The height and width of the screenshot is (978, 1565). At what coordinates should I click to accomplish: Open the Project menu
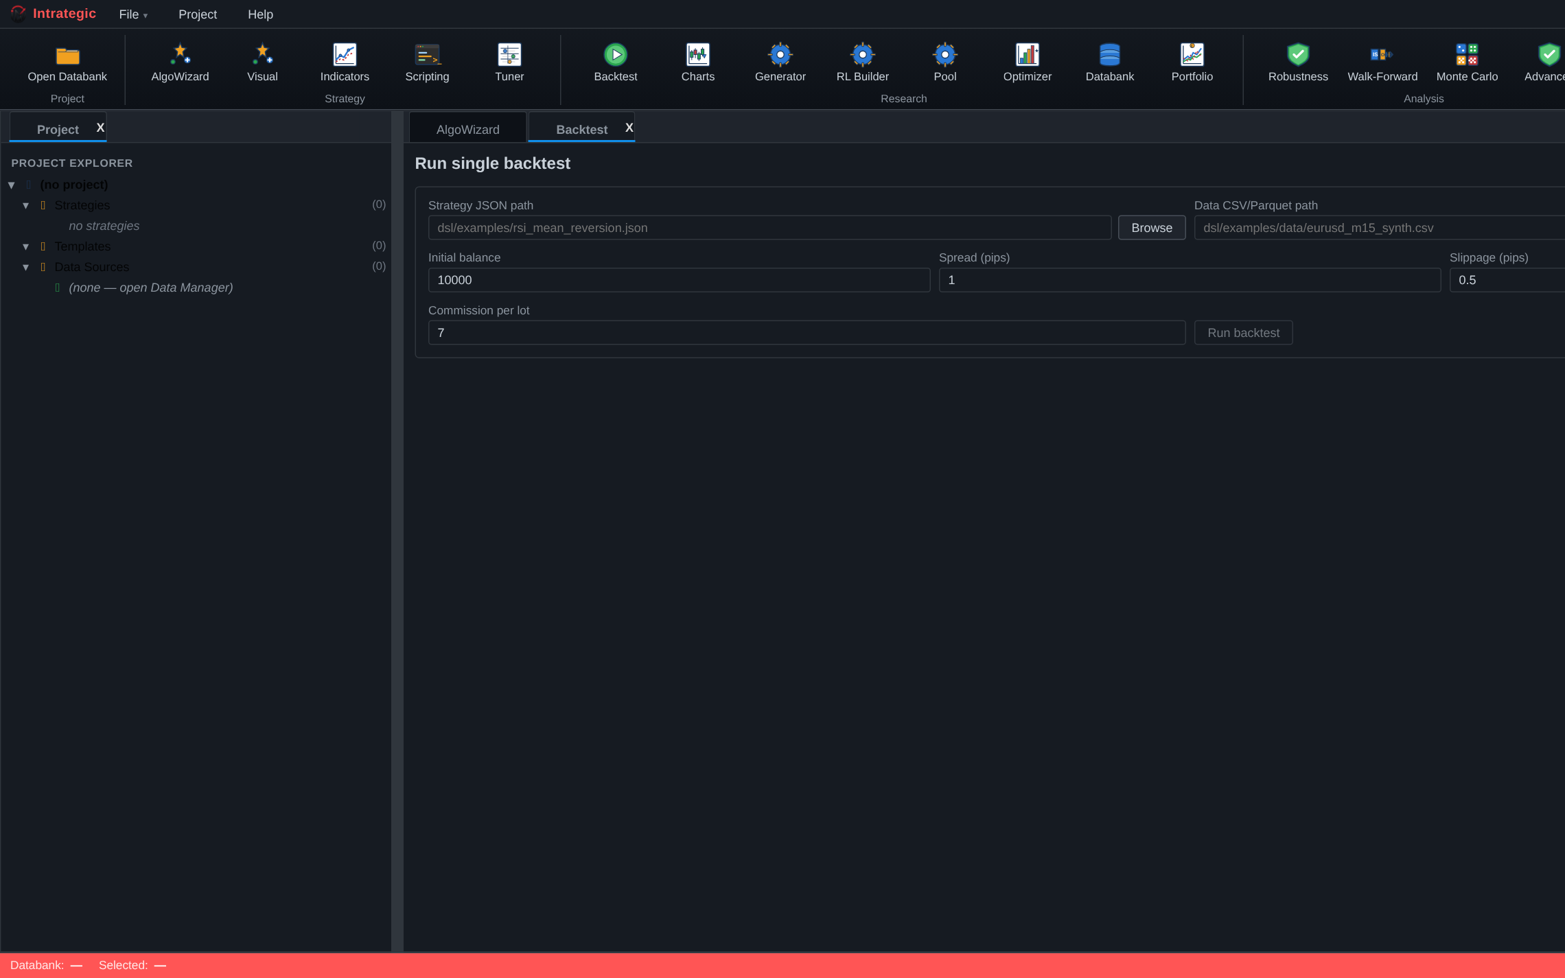coord(198,14)
